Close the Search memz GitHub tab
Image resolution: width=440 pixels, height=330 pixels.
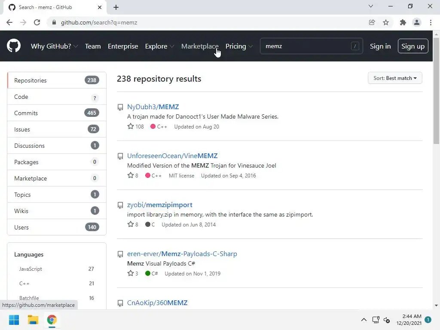pos(100,7)
